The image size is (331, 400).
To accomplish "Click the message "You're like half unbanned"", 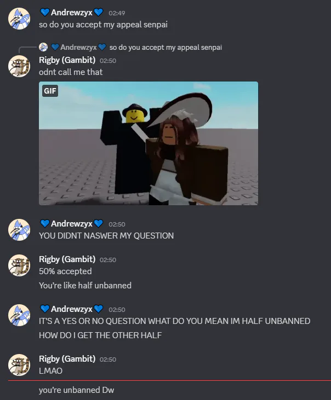I will click(85, 286).
